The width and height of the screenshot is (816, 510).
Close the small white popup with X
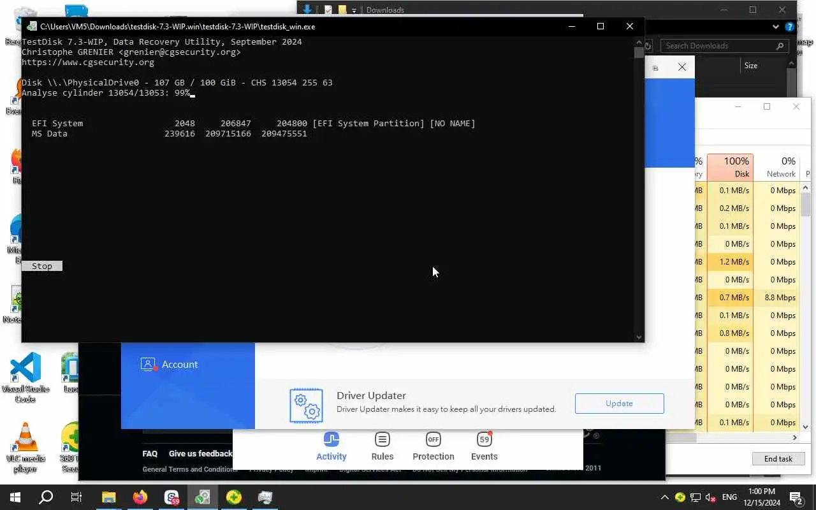pos(682,67)
